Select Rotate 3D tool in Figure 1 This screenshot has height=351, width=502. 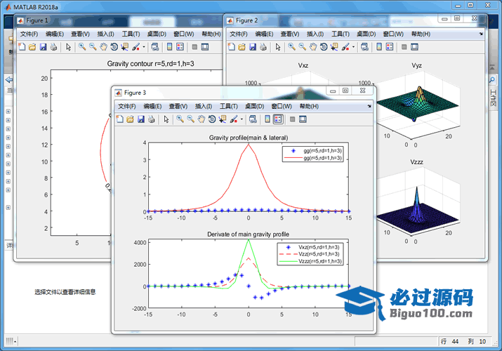pos(114,47)
